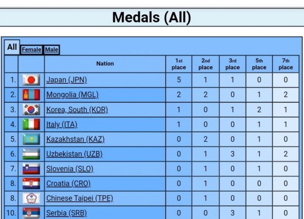Click the Japan flag icon
Viewport: 304px width, 219px height.
tap(31, 80)
